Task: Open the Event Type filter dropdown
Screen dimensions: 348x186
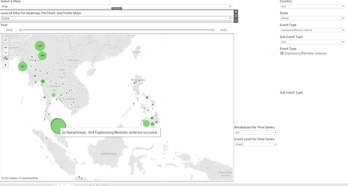Action: click(x=312, y=30)
